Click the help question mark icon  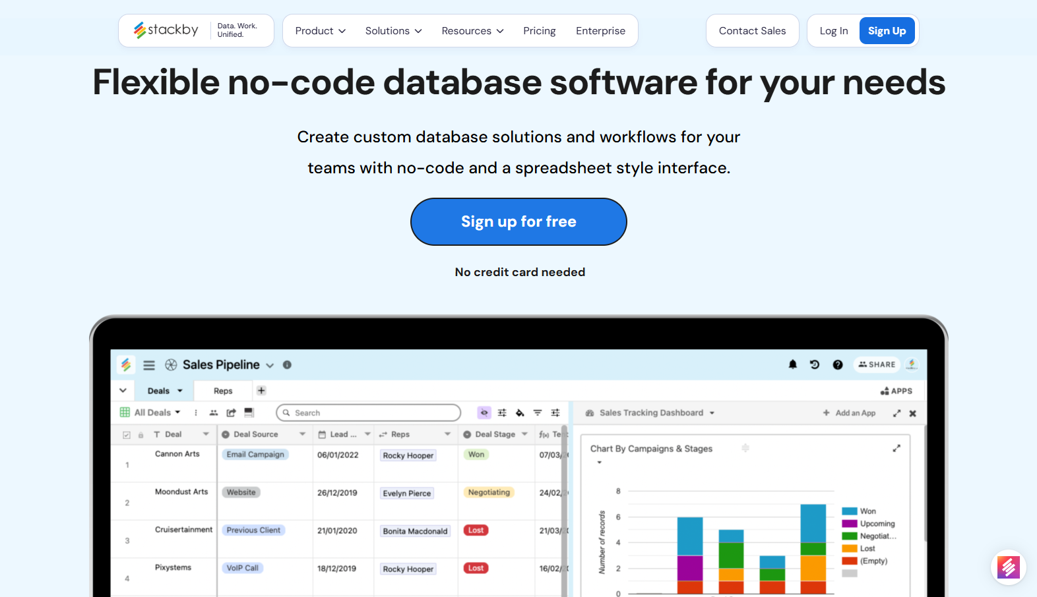[838, 364]
